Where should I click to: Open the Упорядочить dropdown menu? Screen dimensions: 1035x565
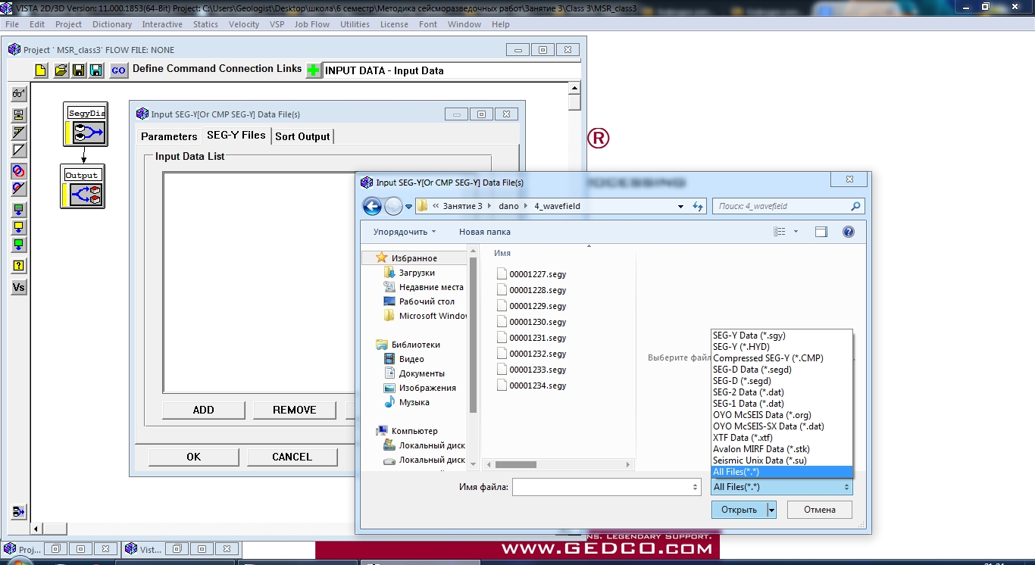(x=405, y=232)
